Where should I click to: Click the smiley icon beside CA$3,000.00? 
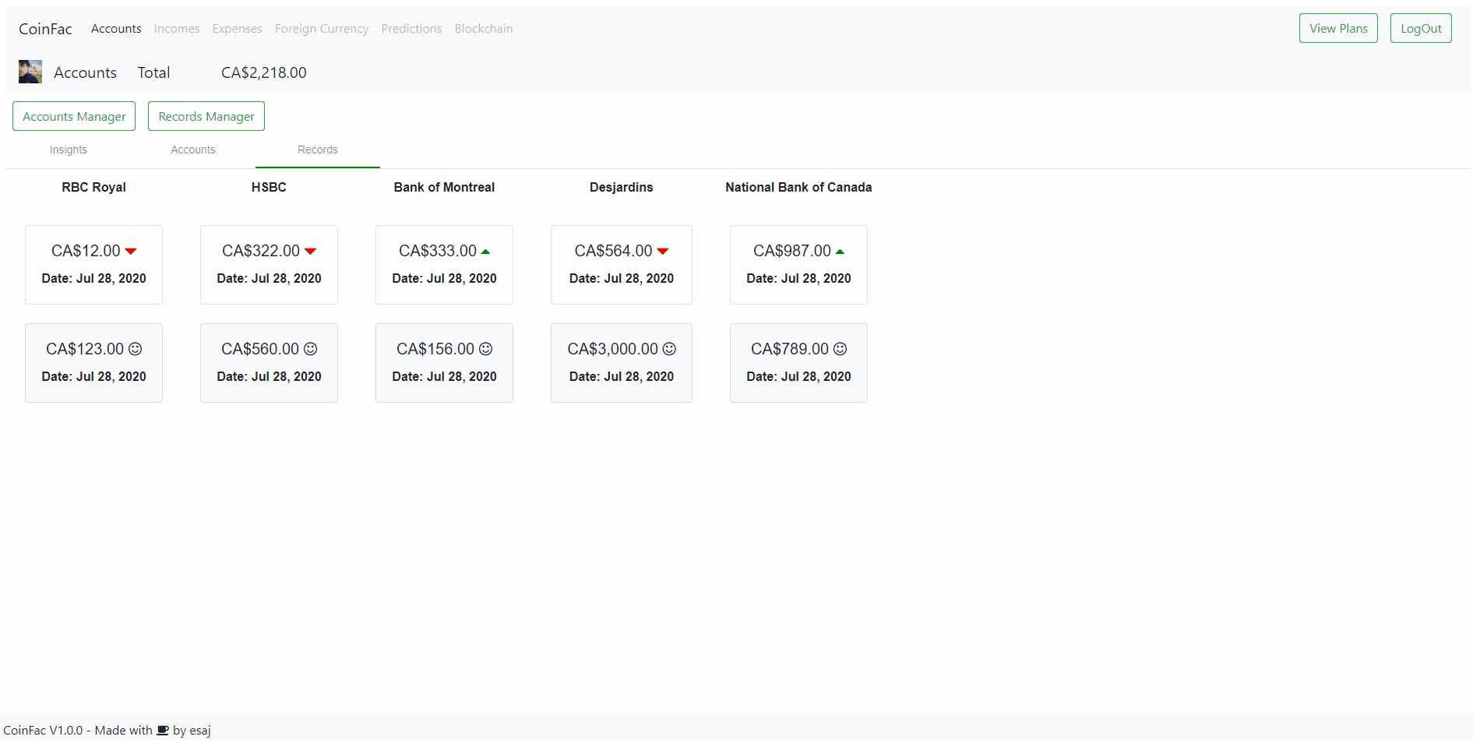(x=669, y=349)
